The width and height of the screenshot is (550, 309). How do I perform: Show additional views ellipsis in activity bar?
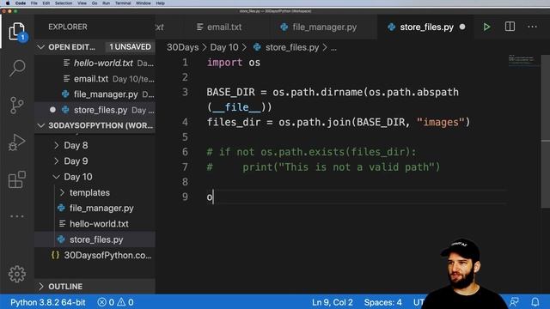click(x=17, y=216)
